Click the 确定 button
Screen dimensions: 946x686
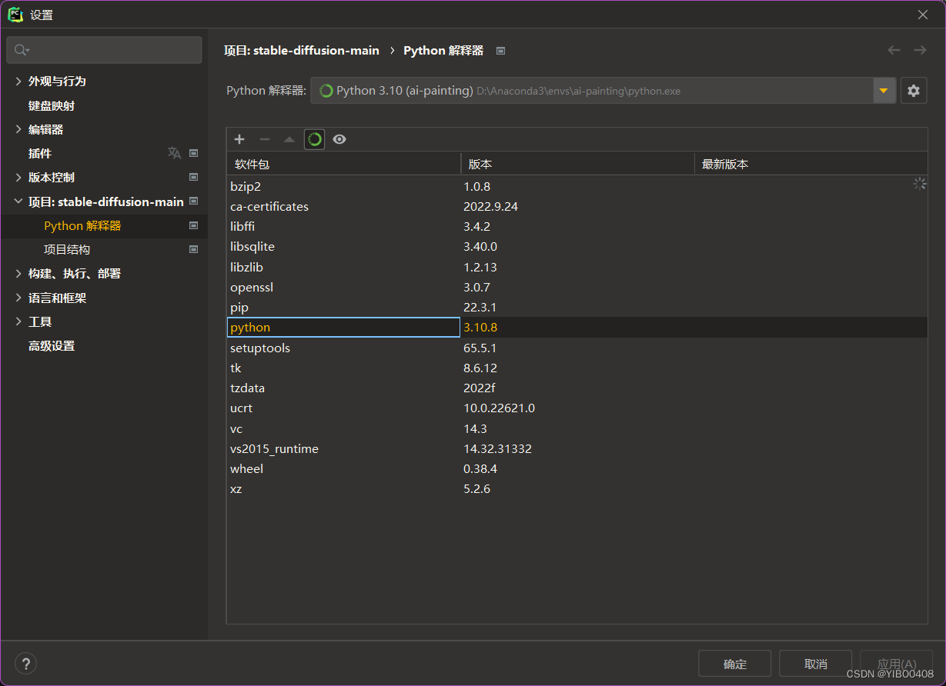pos(734,664)
